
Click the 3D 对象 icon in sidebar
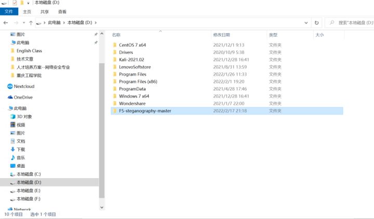pyautogui.click(x=13, y=116)
